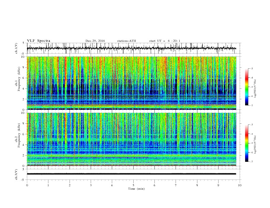Click time axis tick label "1"
Viewport: 270px width, 208px height.
48,185
